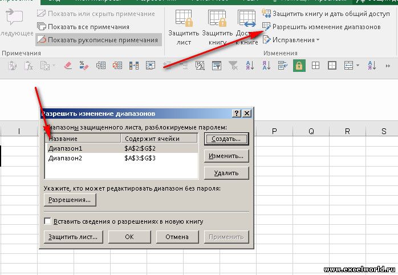Click the Изменить... button
Image resolution: width=398 pixels, height=275 pixels.
click(226, 156)
